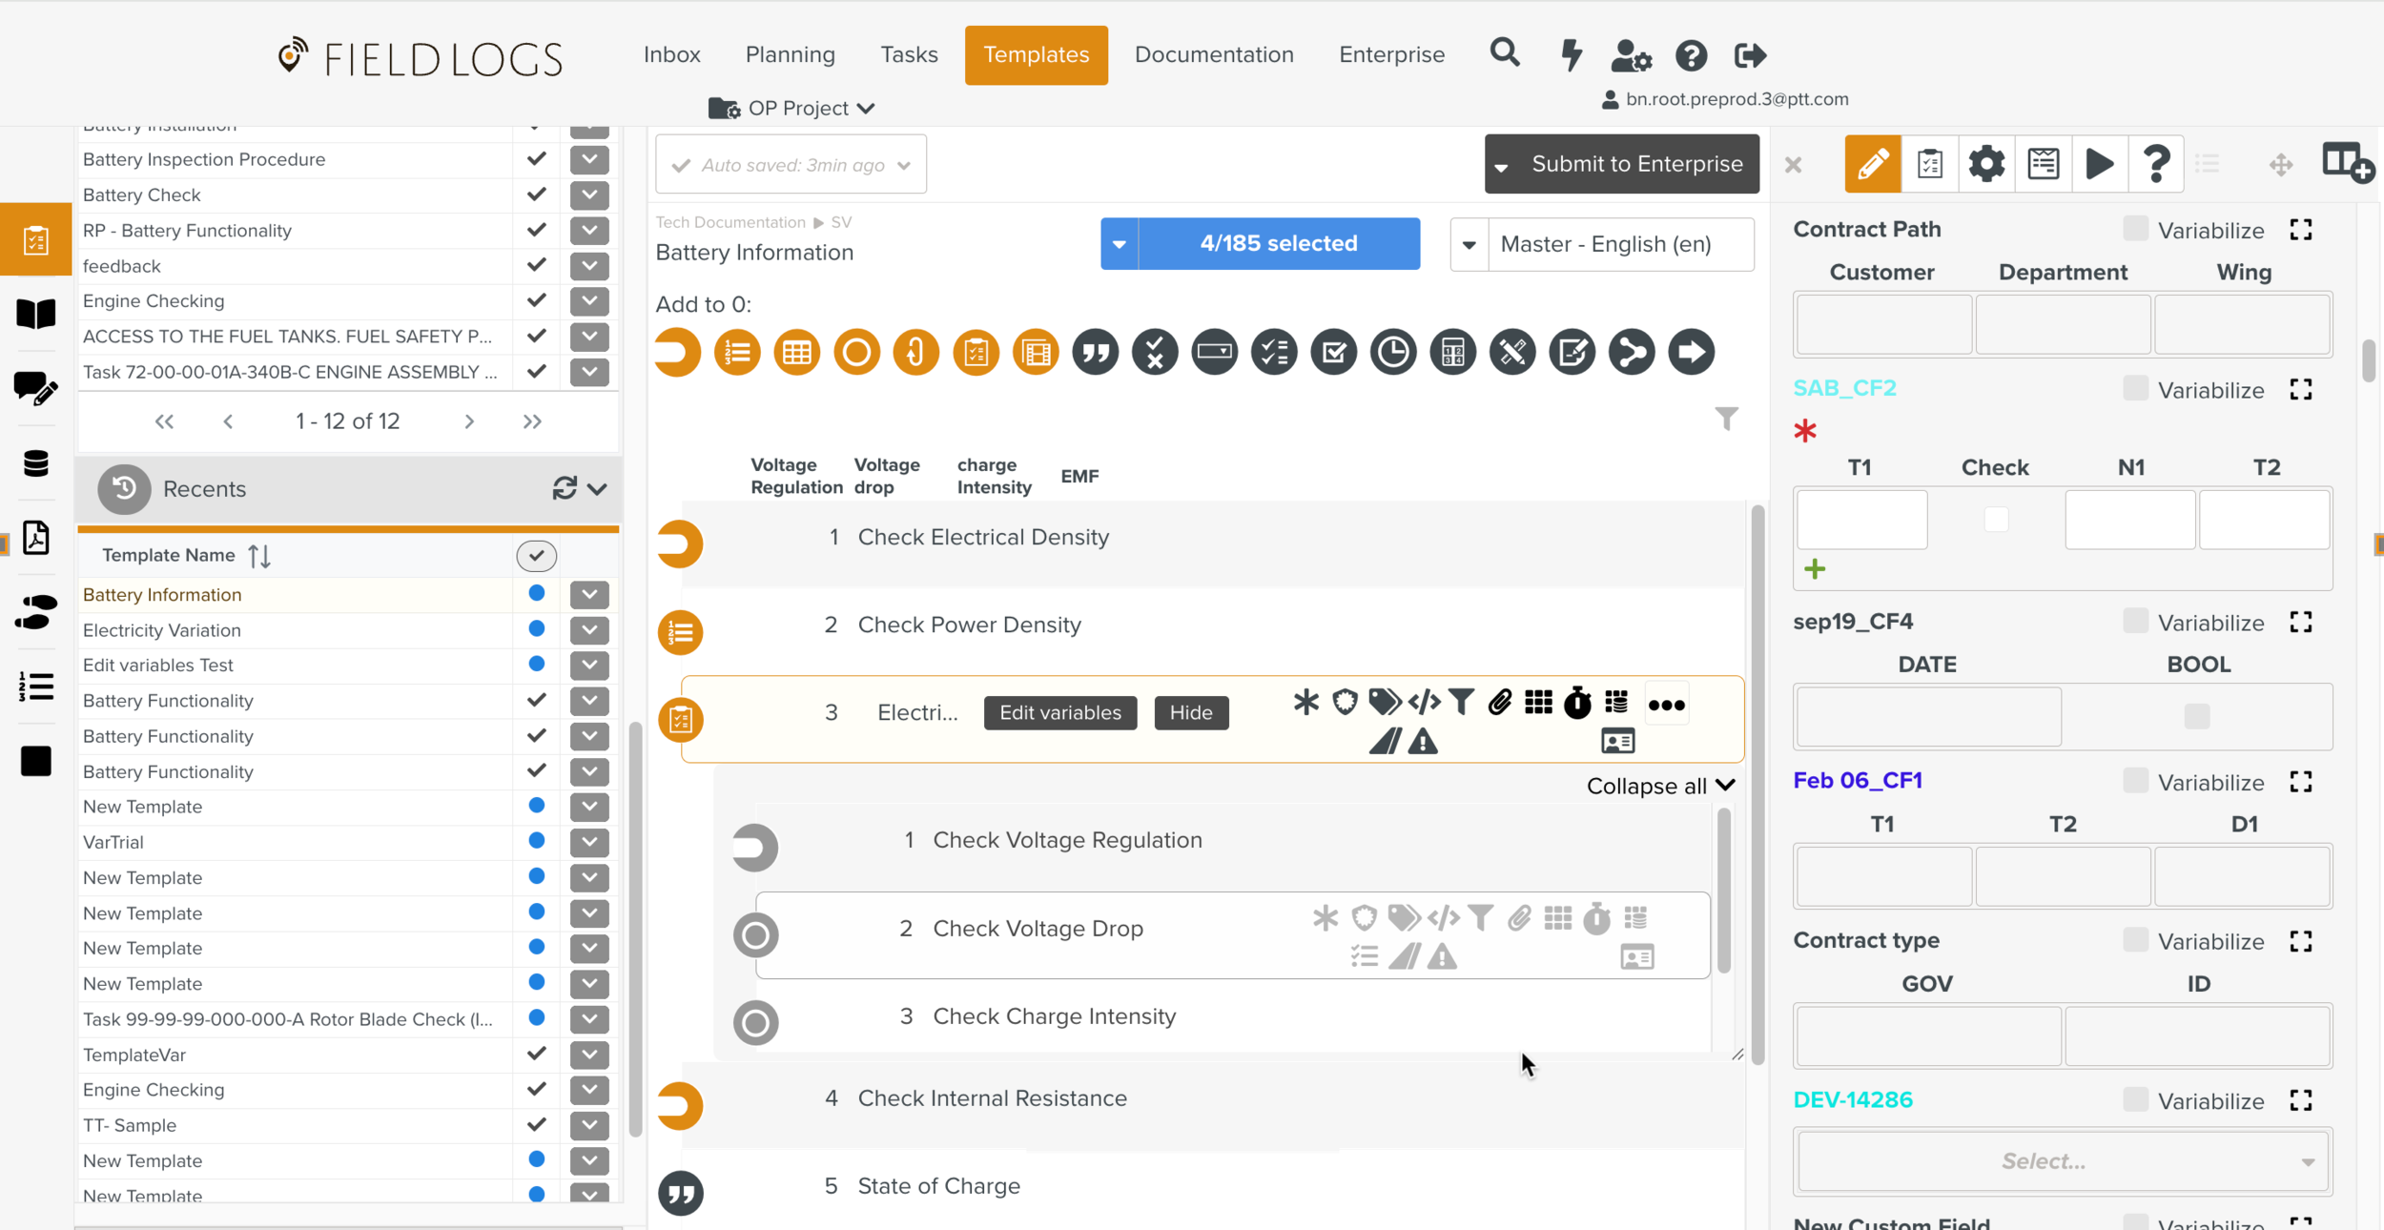This screenshot has height=1230, width=2384.
Task: Open the OP Project dropdown
Action: (797, 109)
